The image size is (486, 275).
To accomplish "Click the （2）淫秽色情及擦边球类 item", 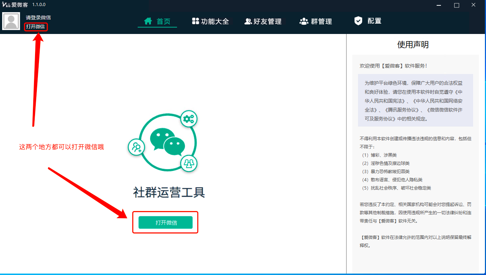I will pyautogui.click(x=385, y=163).
